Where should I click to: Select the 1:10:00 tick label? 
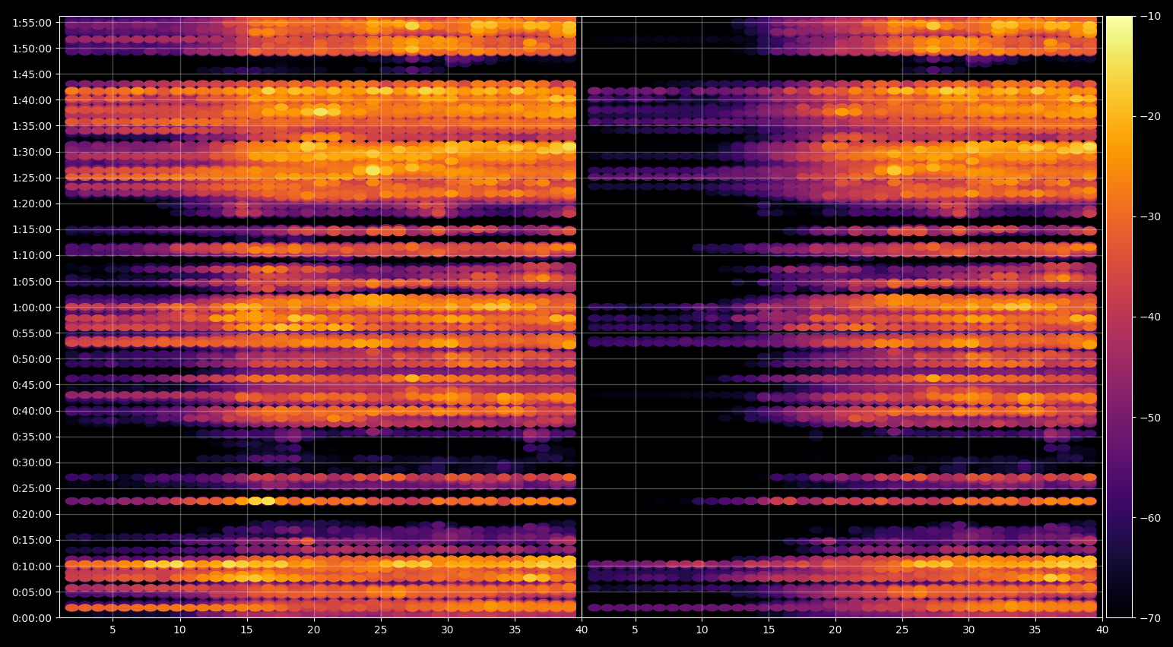[x=32, y=255]
